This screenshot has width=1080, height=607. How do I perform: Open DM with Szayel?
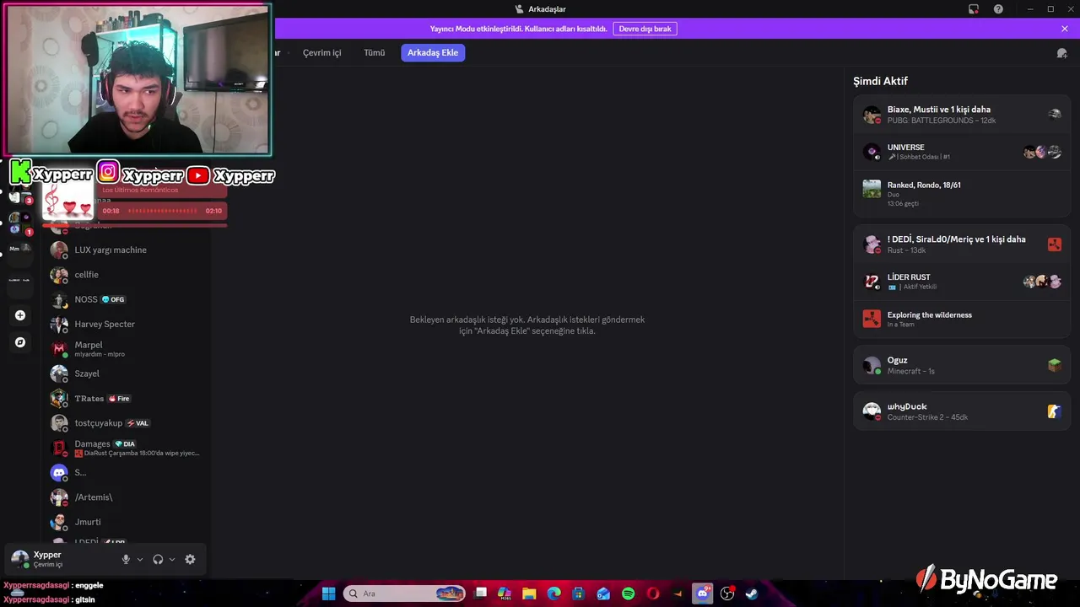tap(127, 373)
